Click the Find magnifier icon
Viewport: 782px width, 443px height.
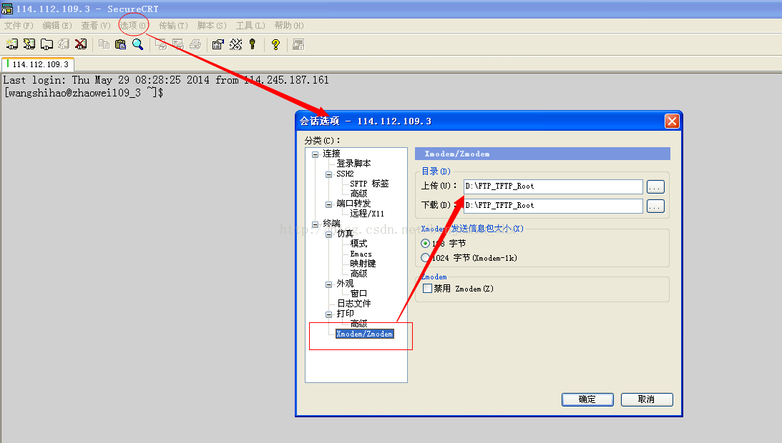[137, 44]
